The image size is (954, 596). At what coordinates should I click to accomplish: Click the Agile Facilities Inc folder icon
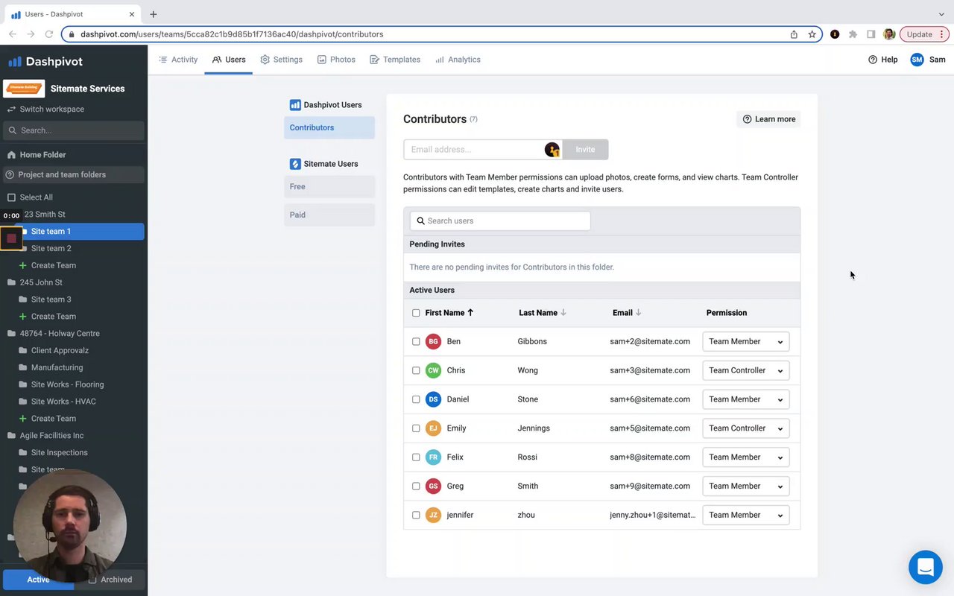(11, 436)
